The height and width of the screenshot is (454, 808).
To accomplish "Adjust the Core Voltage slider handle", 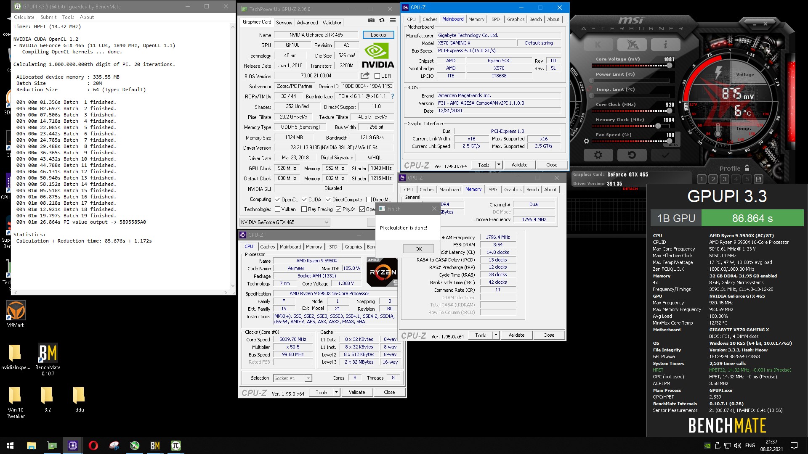I will [669, 66].
